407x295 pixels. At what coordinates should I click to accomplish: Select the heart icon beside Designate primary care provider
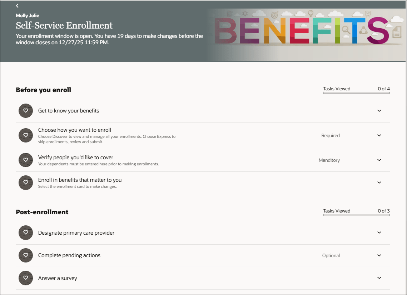point(25,232)
